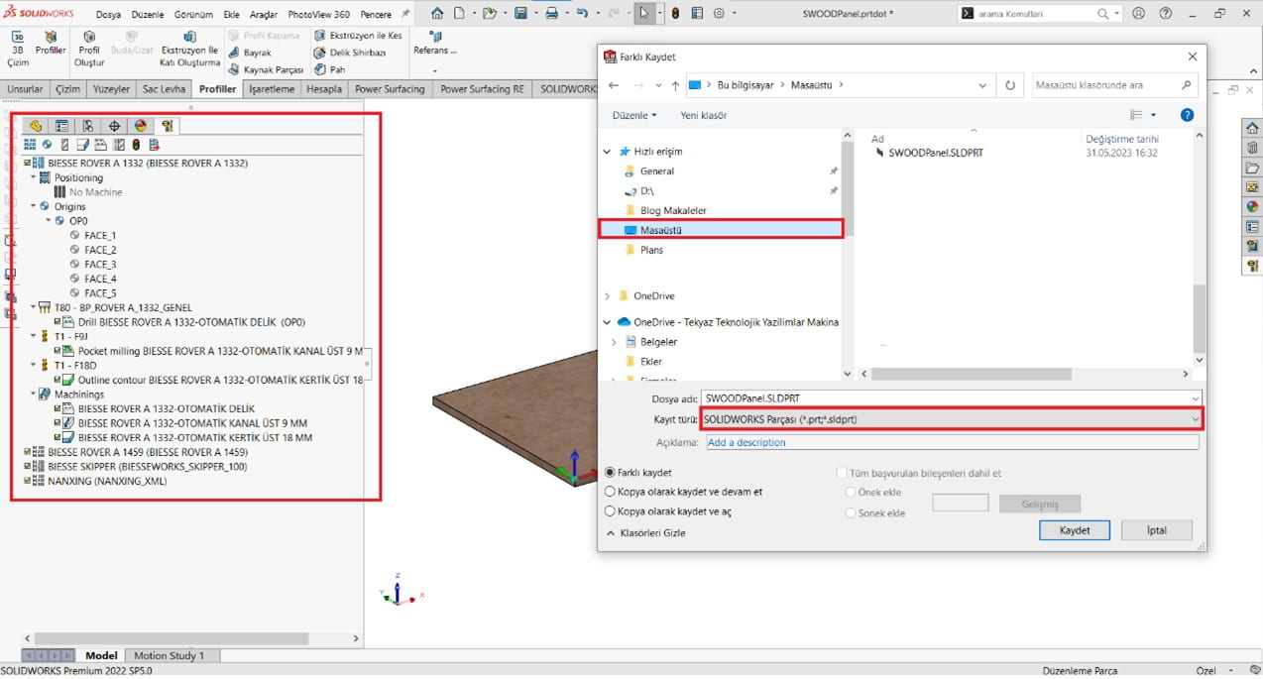
Task: Click the 3B Çizim sketch tool
Action: click(x=18, y=49)
